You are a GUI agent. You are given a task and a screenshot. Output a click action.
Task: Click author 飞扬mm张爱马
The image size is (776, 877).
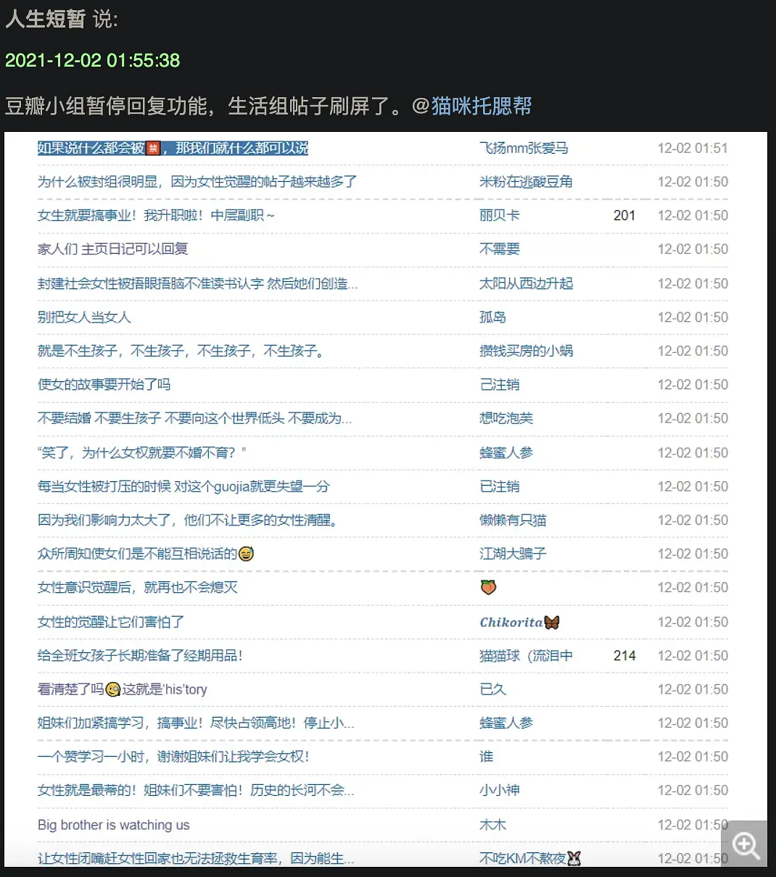tap(523, 148)
